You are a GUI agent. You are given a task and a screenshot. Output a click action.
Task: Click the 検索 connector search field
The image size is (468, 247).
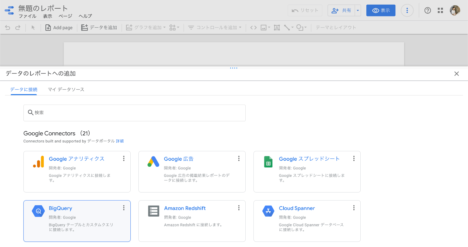(134, 113)
